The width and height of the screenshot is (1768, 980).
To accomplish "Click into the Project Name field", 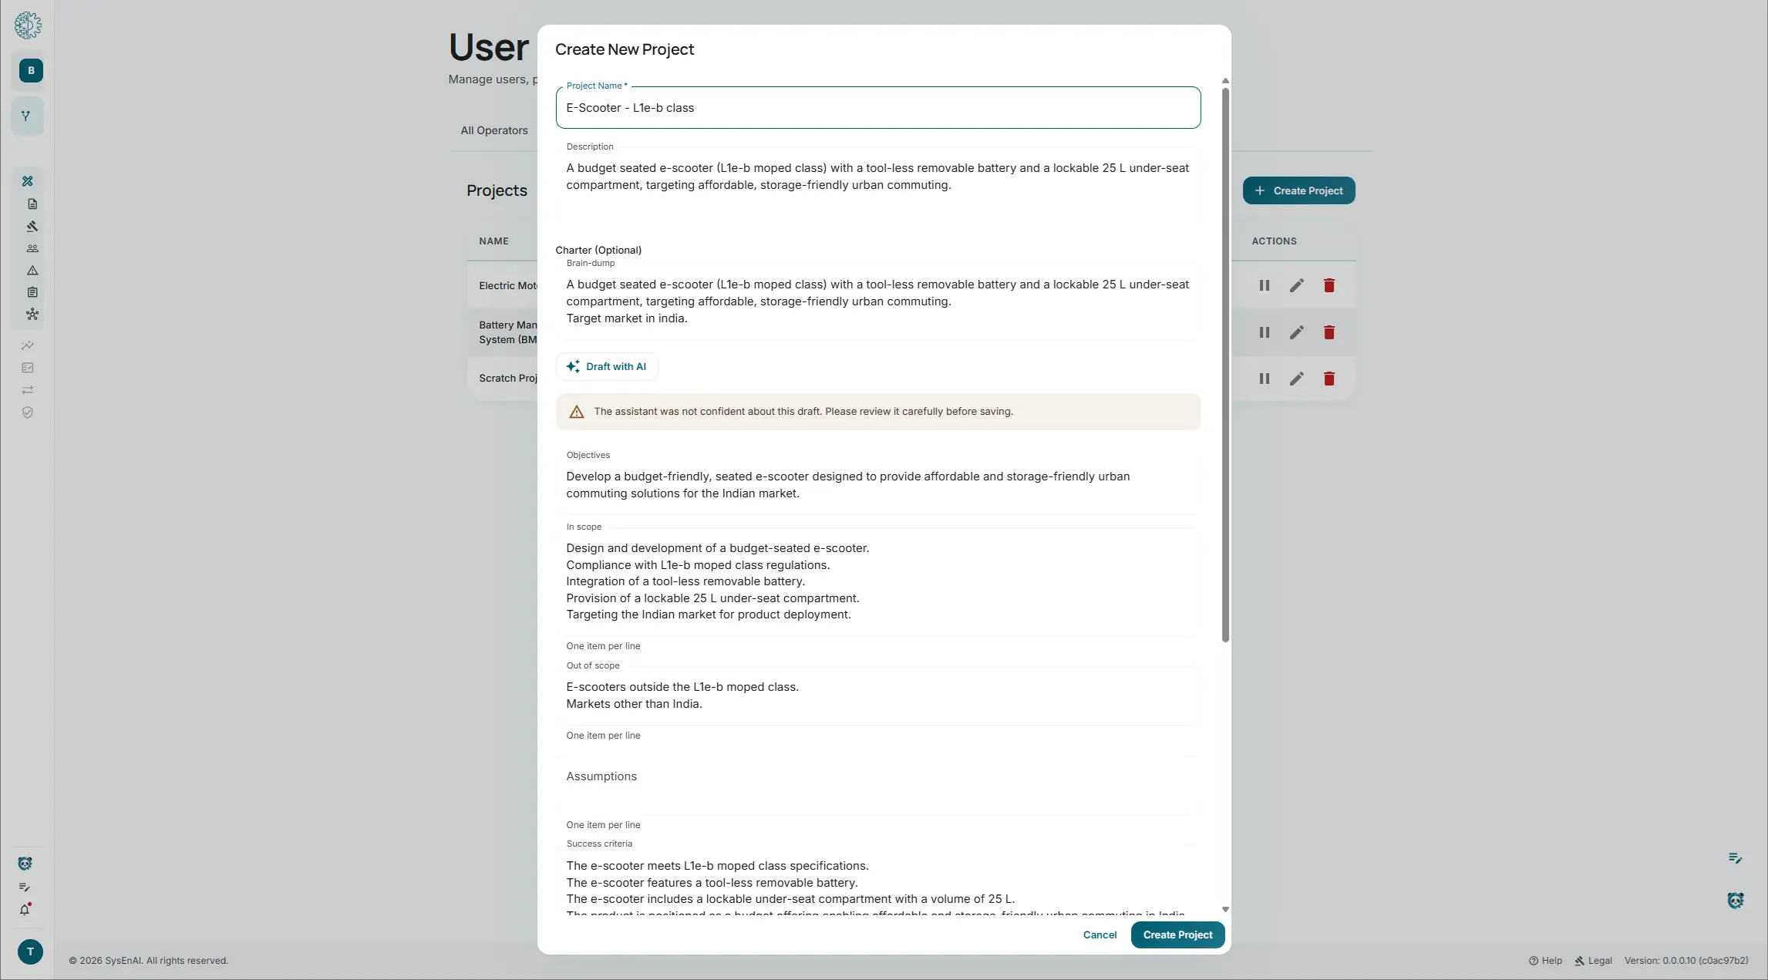I will pyautogui.click(x=877, y=108).
